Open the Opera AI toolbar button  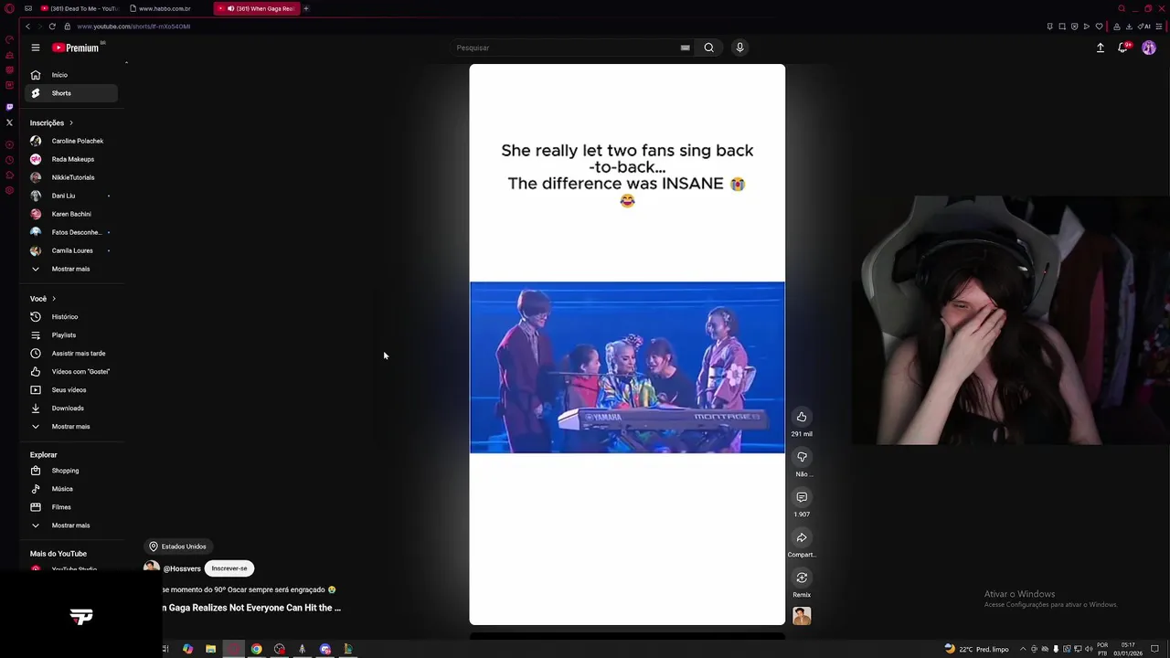[1143, 27]
